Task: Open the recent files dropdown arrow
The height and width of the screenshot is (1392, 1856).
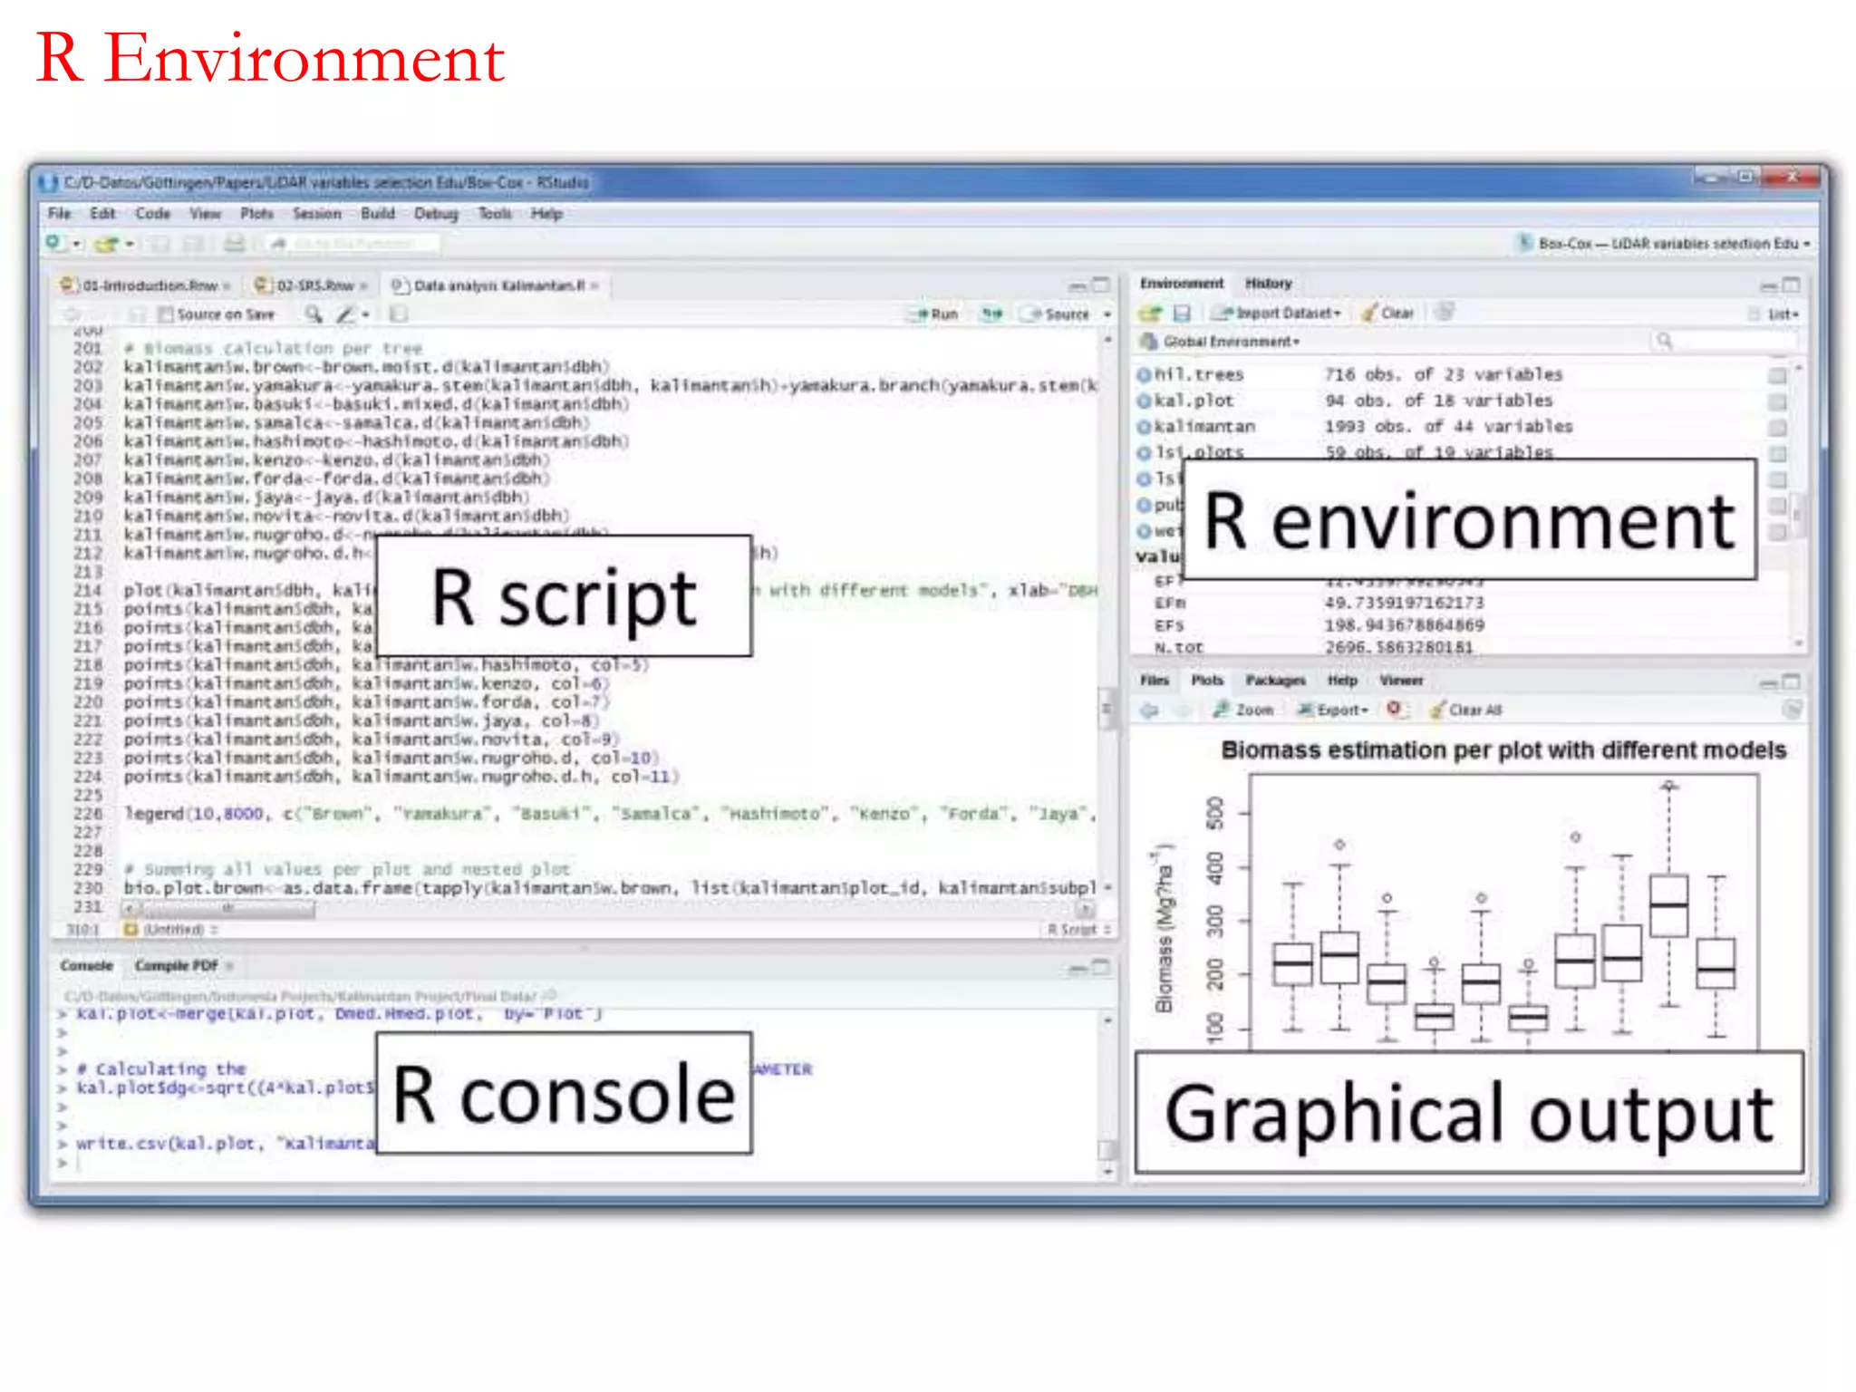Action: (130, 244)
